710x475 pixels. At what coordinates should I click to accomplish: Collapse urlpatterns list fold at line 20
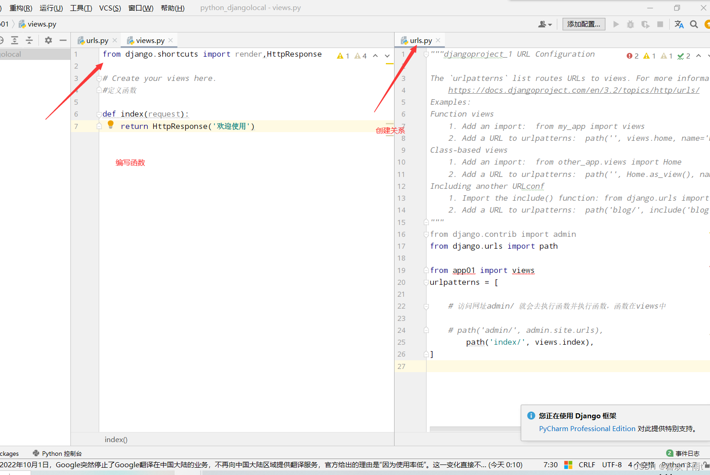click(x=426, y=282)
